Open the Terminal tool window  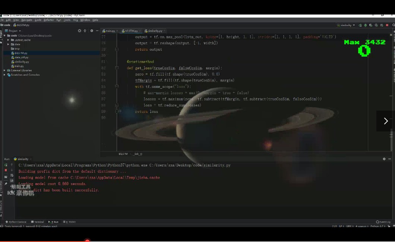[37, 222]
